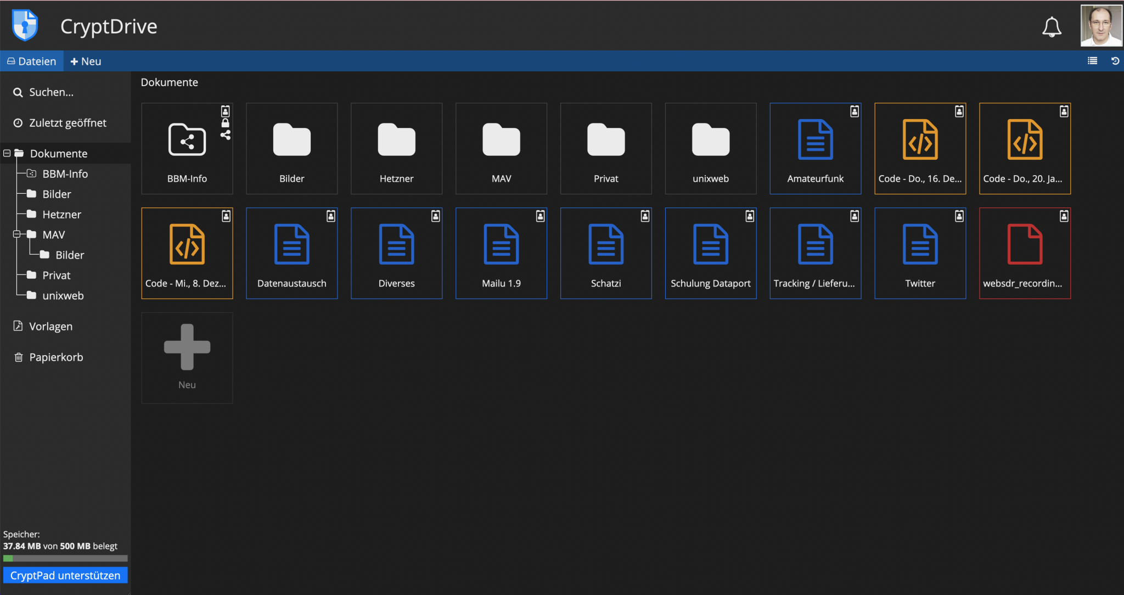Open the Datenaustausch document
This screenshot has width=1124, height=595.
point(292,254)
